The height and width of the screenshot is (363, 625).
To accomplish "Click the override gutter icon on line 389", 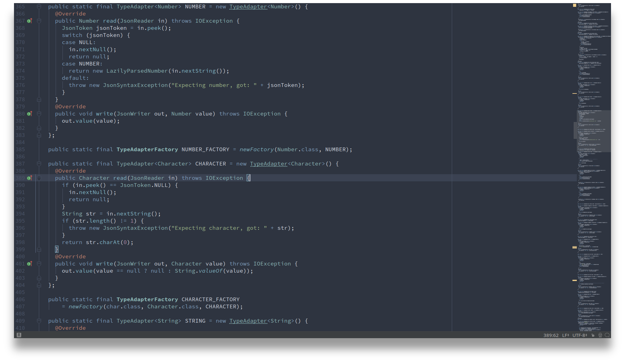I will pyautogui.click(x=30, y=178).
